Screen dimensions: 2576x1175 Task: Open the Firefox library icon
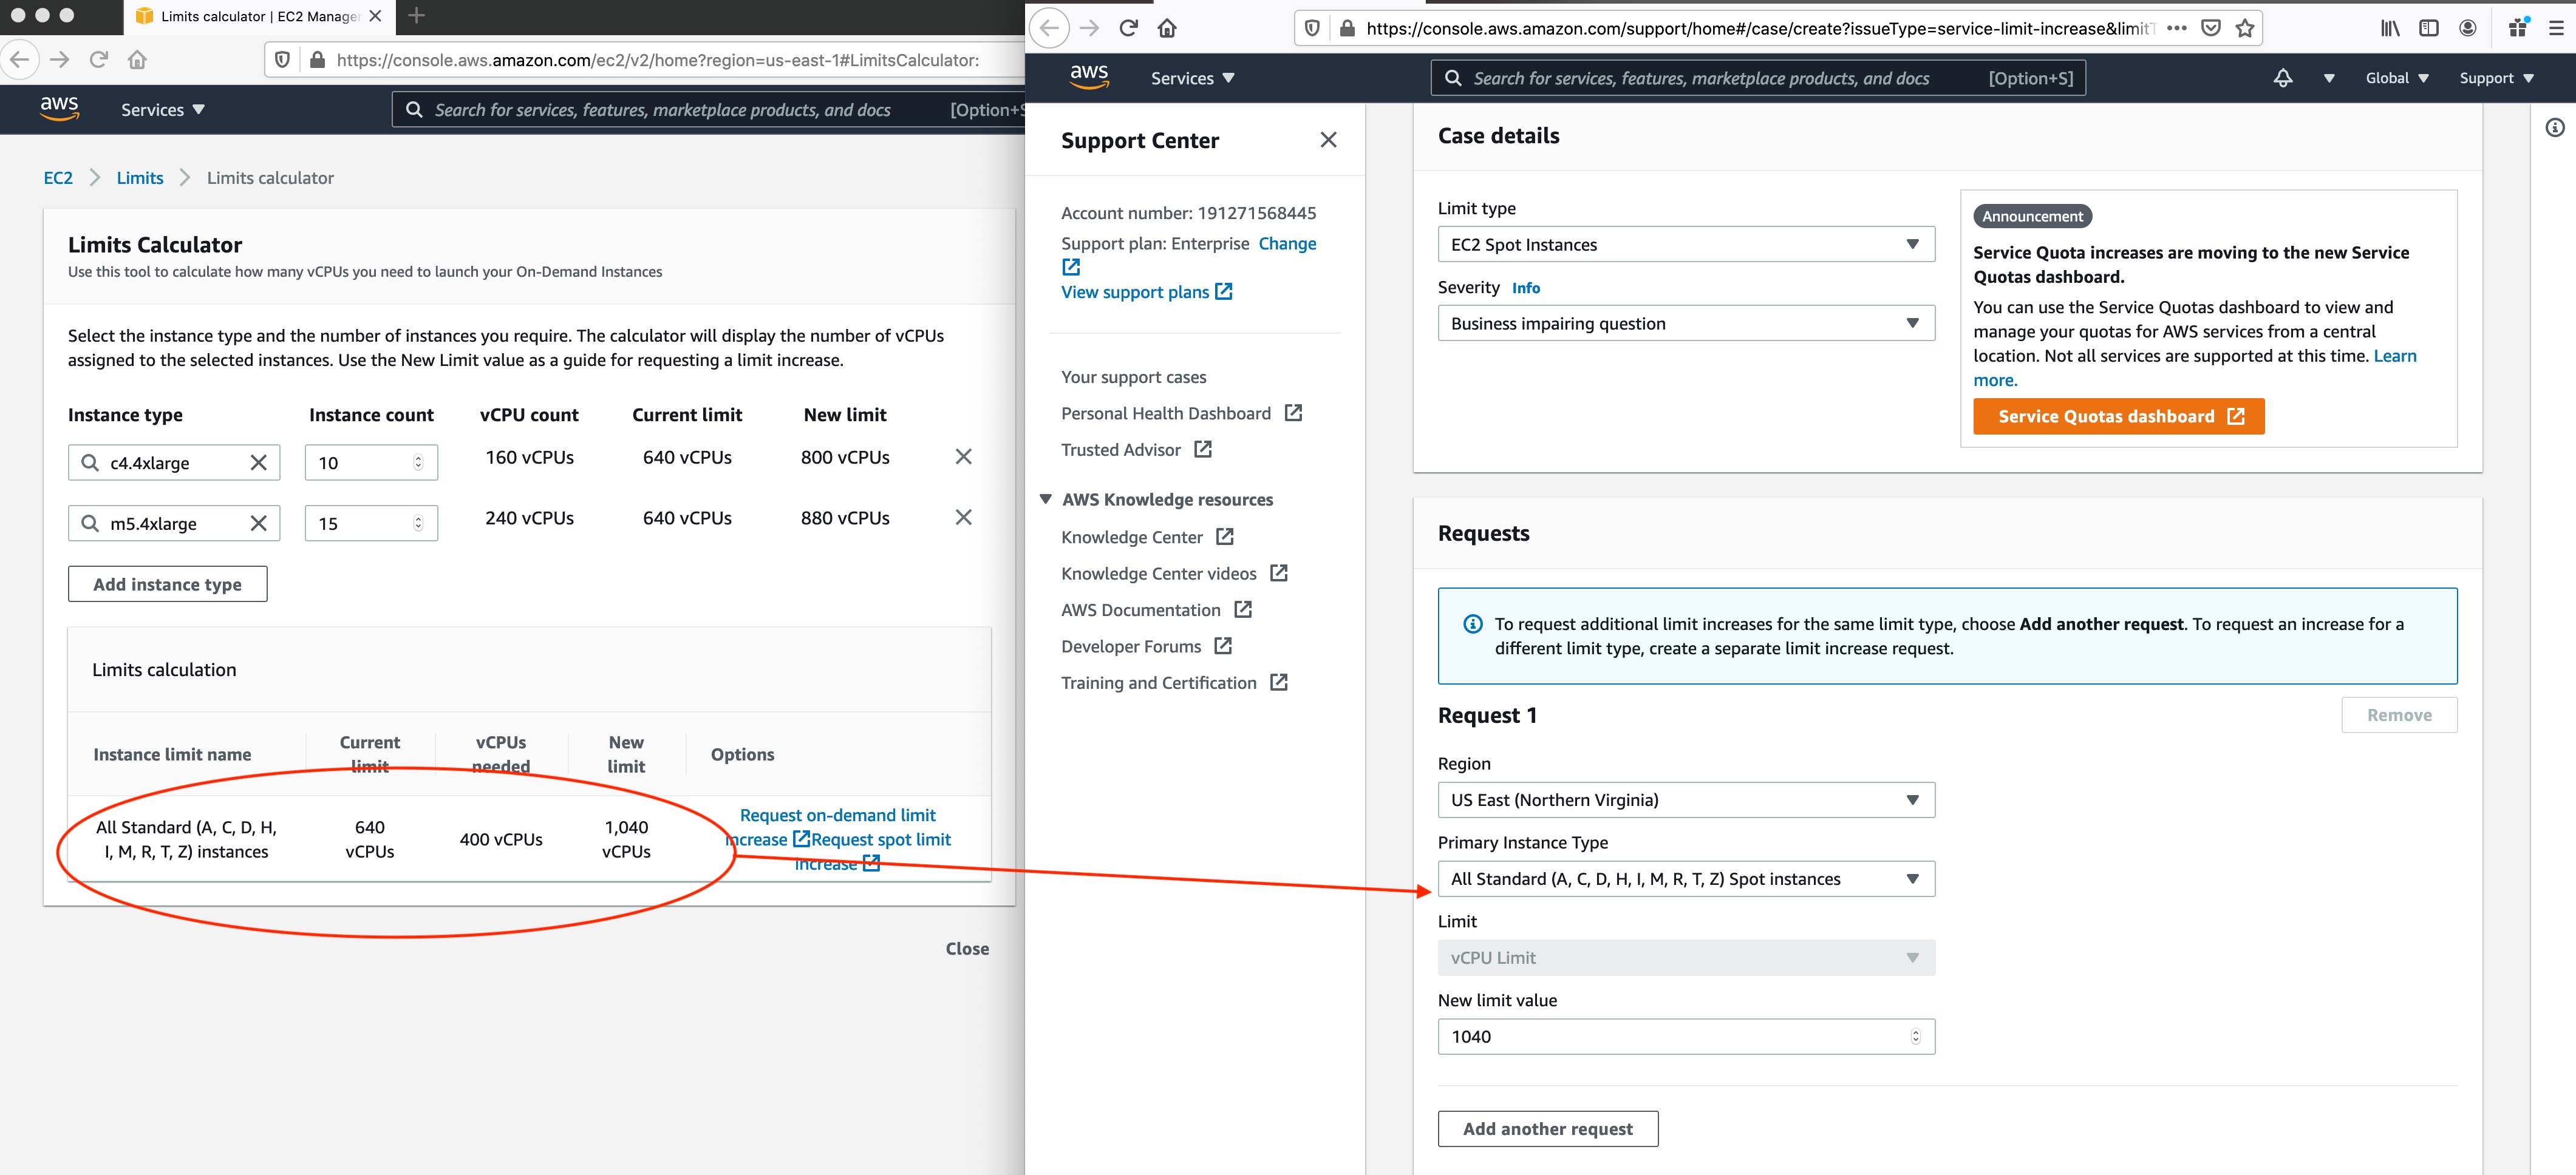[2390, 28]
